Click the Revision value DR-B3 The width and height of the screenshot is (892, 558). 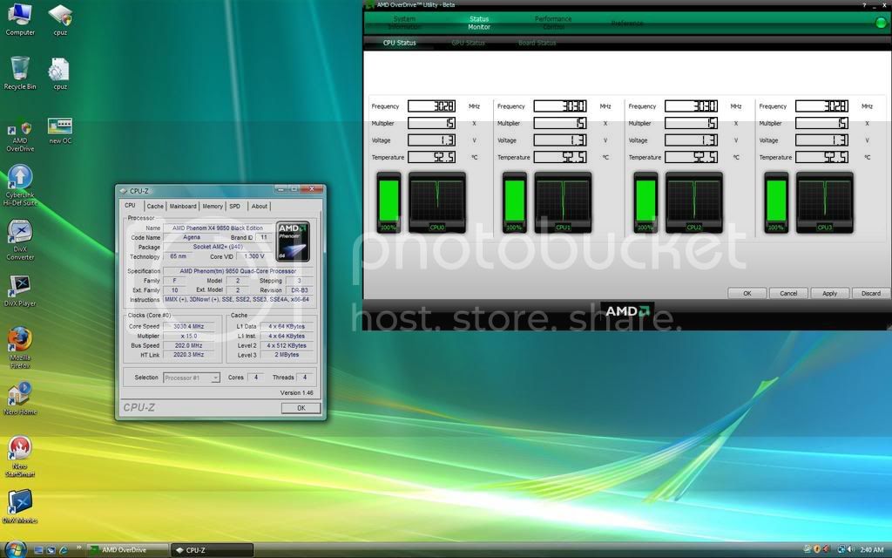point(300,289)
